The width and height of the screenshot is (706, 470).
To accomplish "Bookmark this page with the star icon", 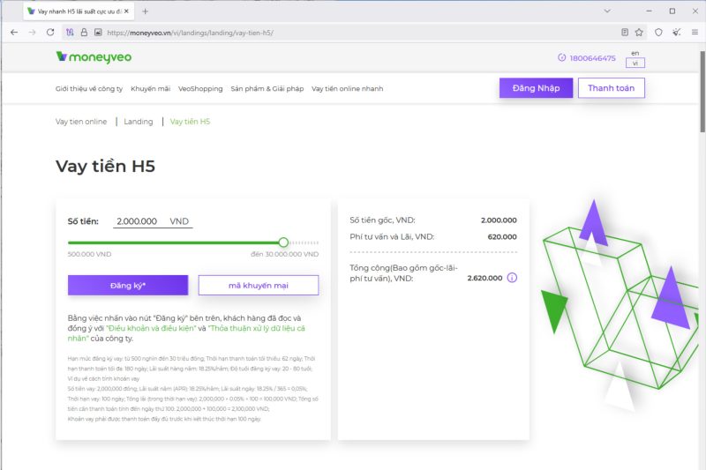I will (x=639, y=33).
